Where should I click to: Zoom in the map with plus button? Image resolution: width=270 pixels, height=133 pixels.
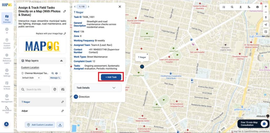click(266, 7)
